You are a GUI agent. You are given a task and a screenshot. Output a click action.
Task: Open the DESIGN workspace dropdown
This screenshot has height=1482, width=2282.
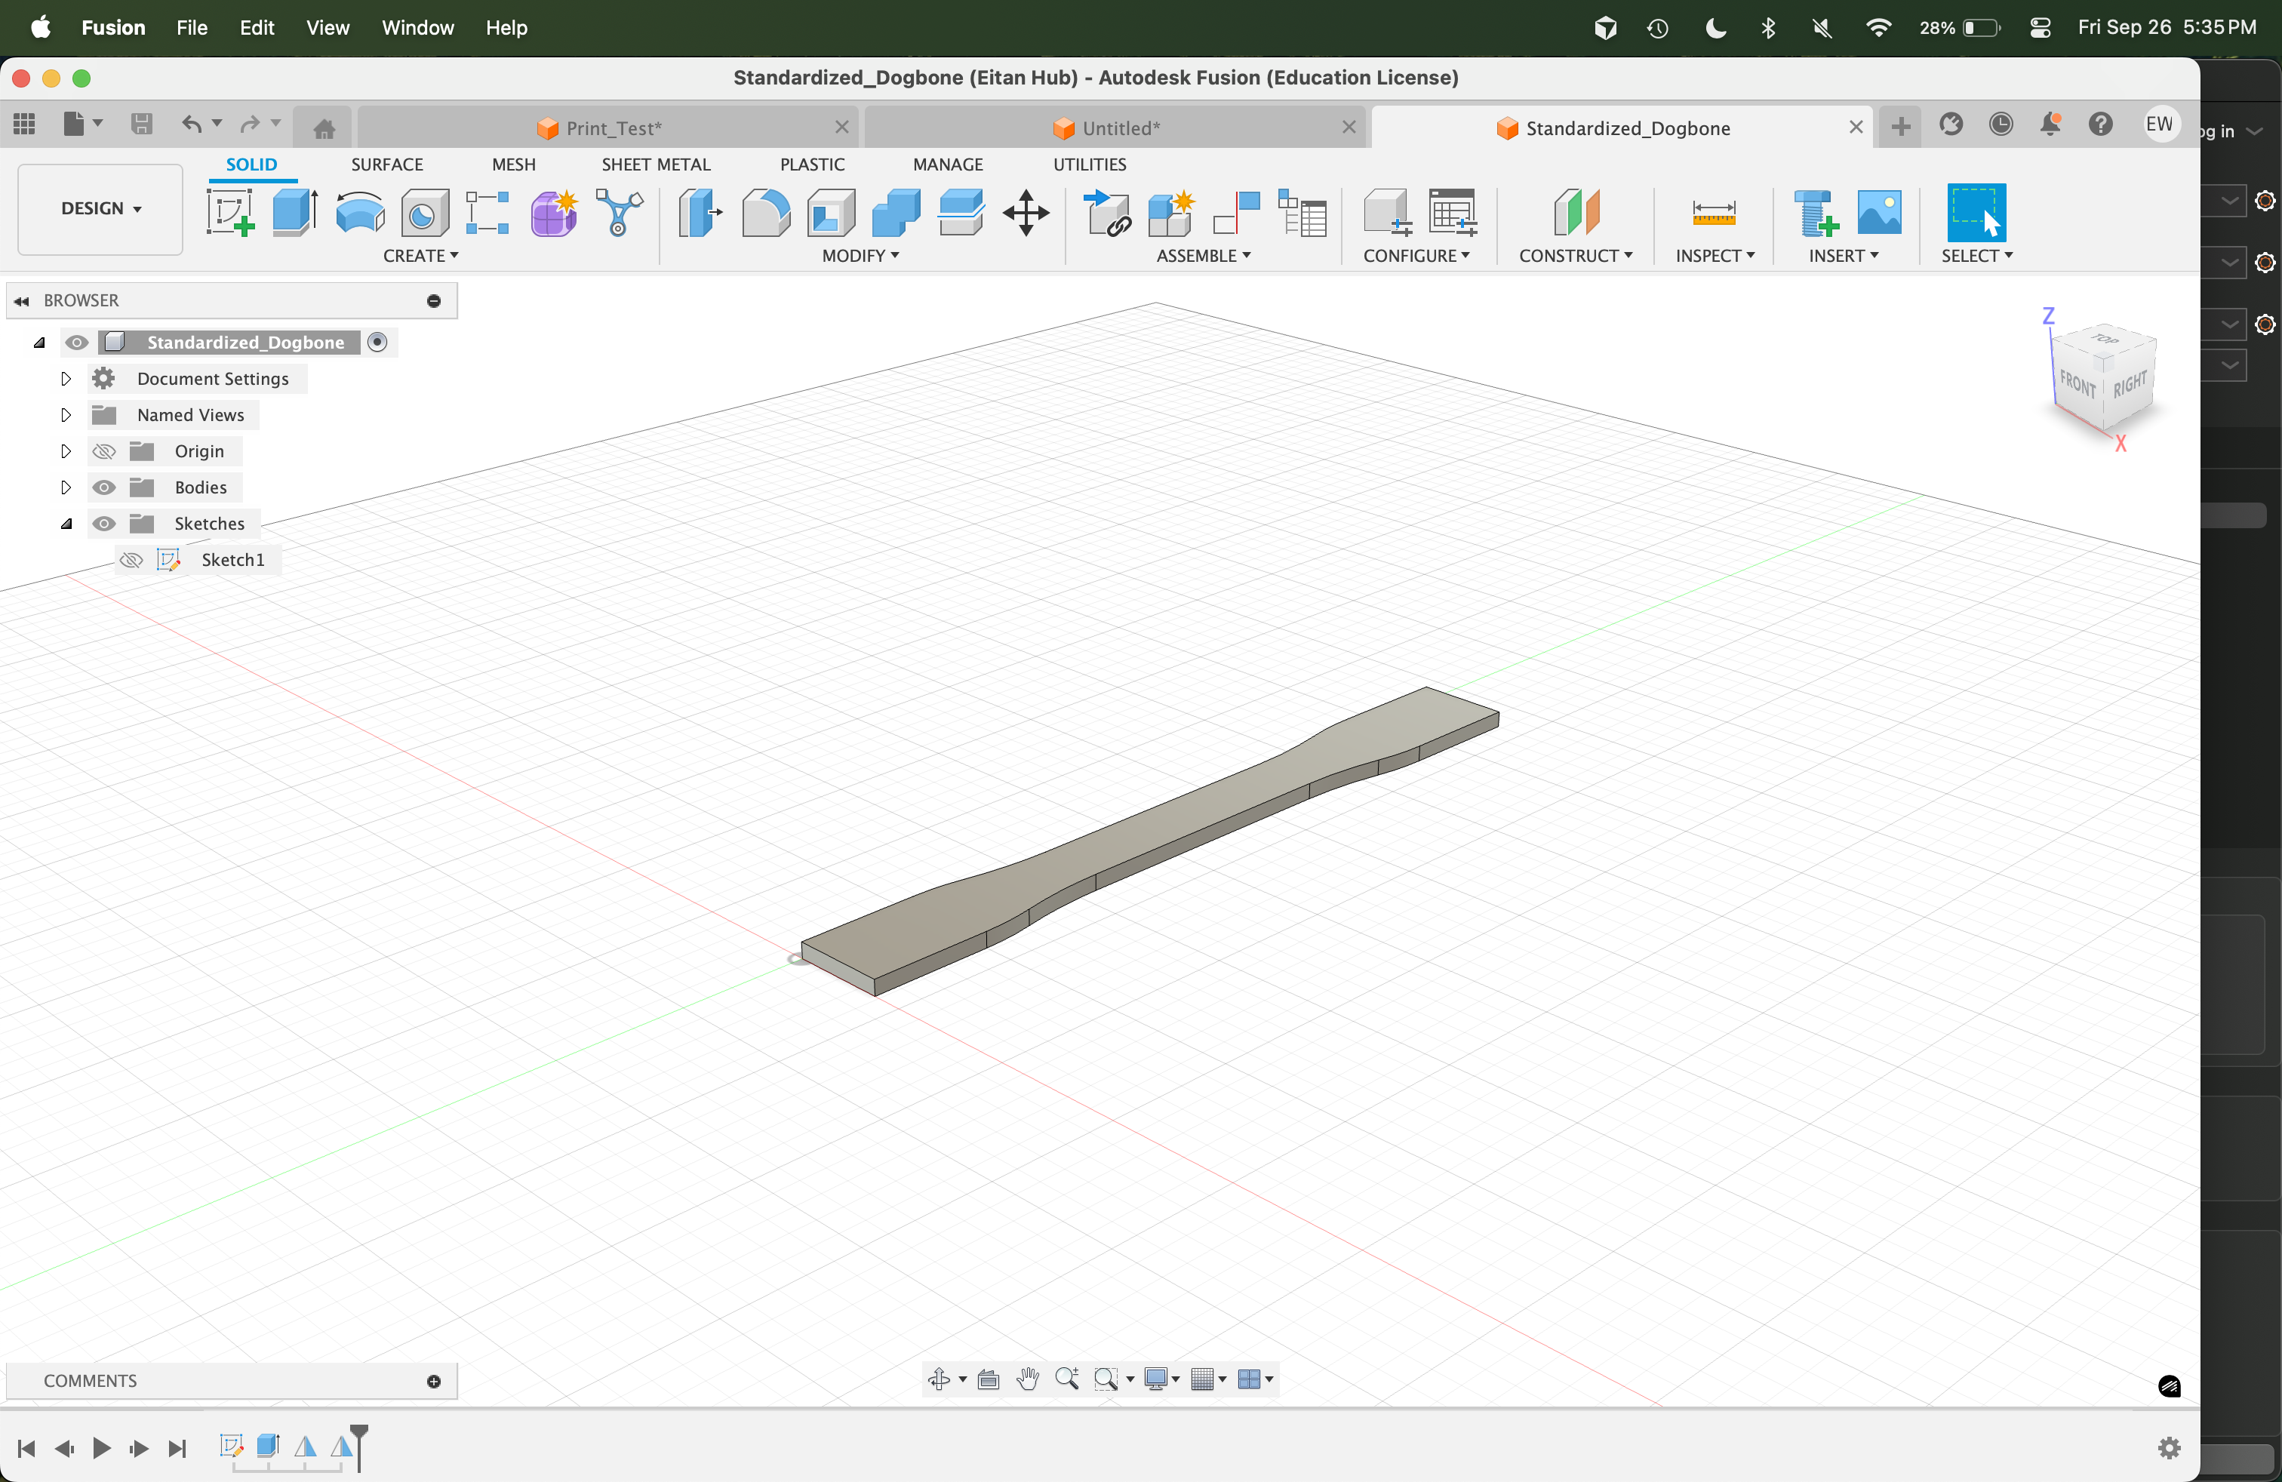coord(100,208)
